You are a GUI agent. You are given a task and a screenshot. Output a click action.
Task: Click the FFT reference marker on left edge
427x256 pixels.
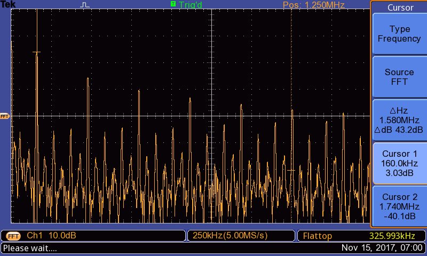[5, 116]
